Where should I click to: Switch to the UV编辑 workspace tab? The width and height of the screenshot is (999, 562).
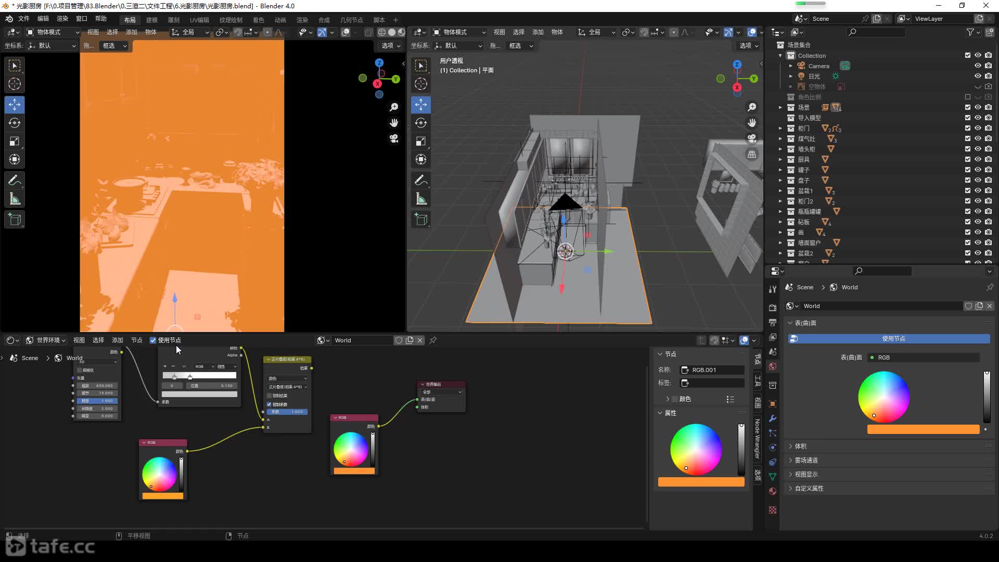click(x=199, y=20)
